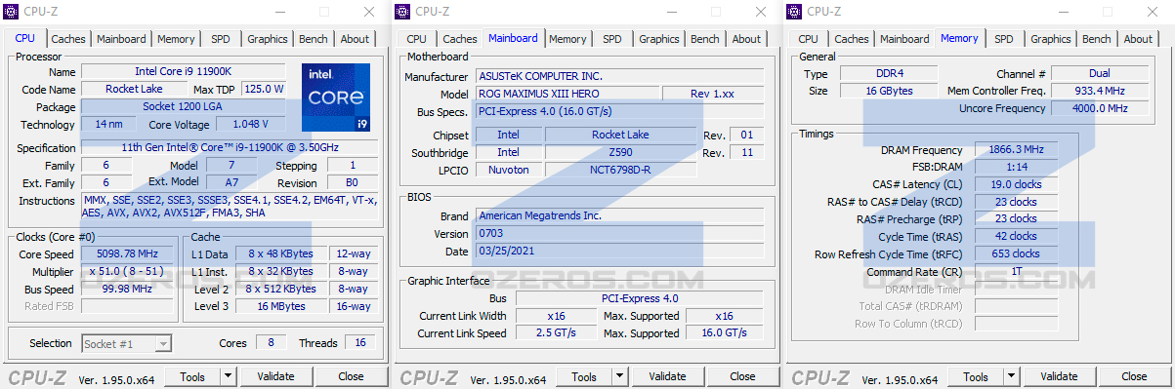This screenshot has width=1175, height=389.
Task: Switch to the Mainboard tab in the CPU window
Action: (x=121, y=39)
